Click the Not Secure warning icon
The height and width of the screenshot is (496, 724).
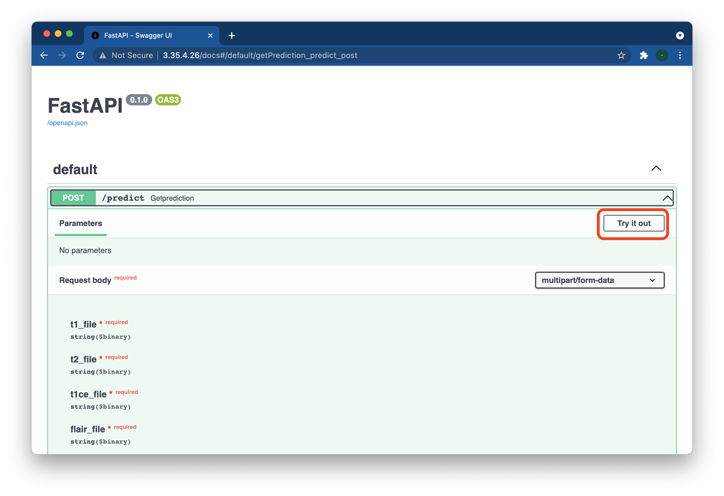point(103,56)
